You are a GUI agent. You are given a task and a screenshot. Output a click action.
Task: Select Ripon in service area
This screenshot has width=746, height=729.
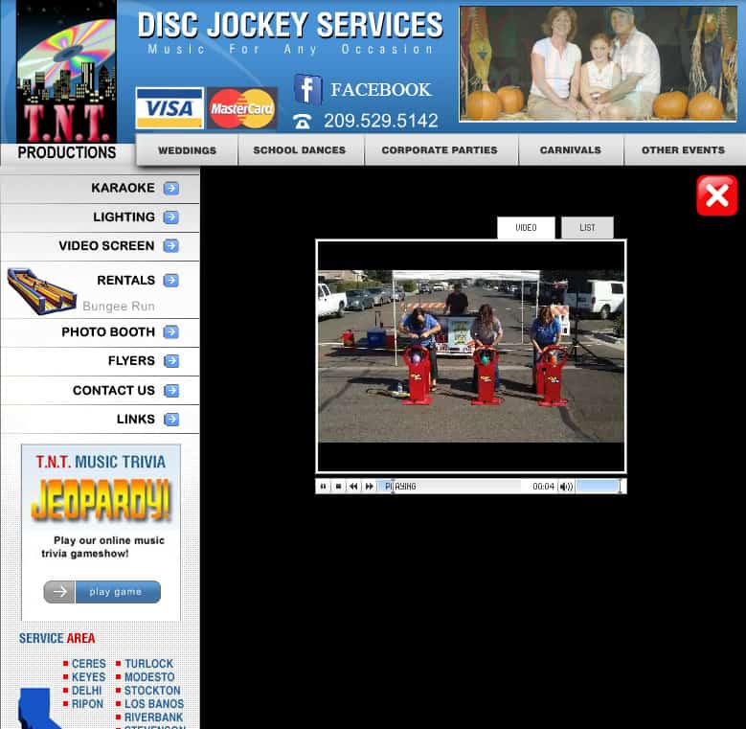pos(87,704)
